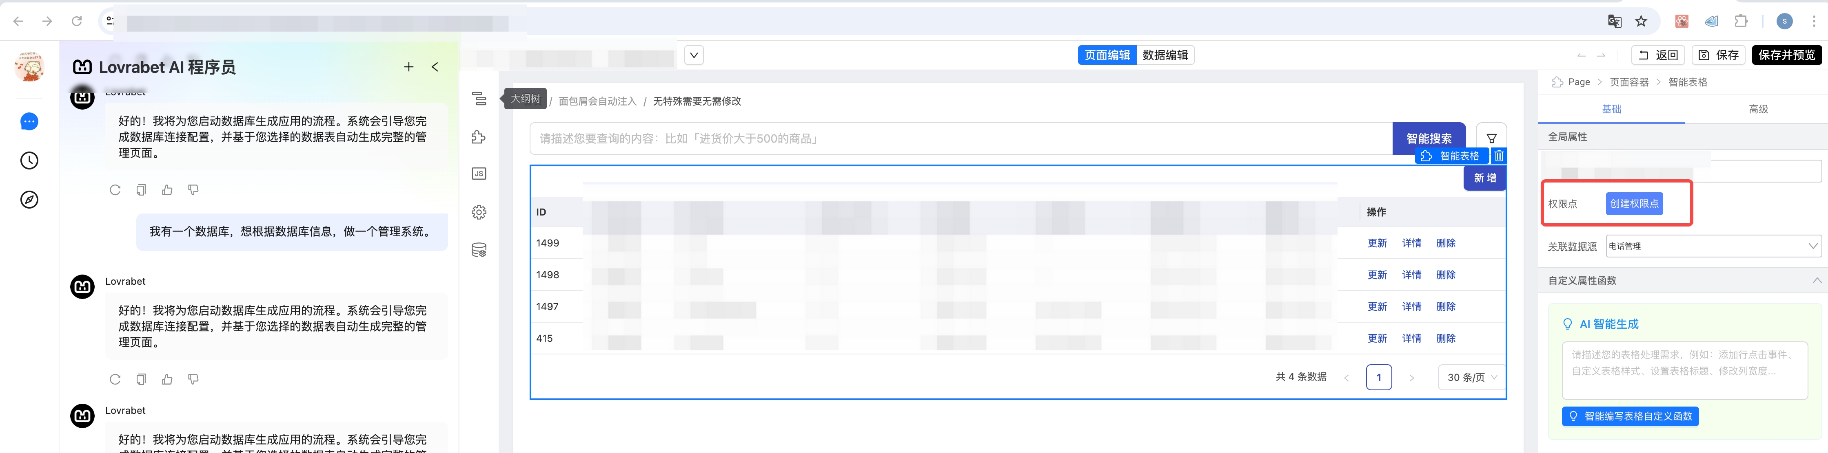Click the 智能搜索 button
Screen dimensions: 1828x453
(1429, 138)
